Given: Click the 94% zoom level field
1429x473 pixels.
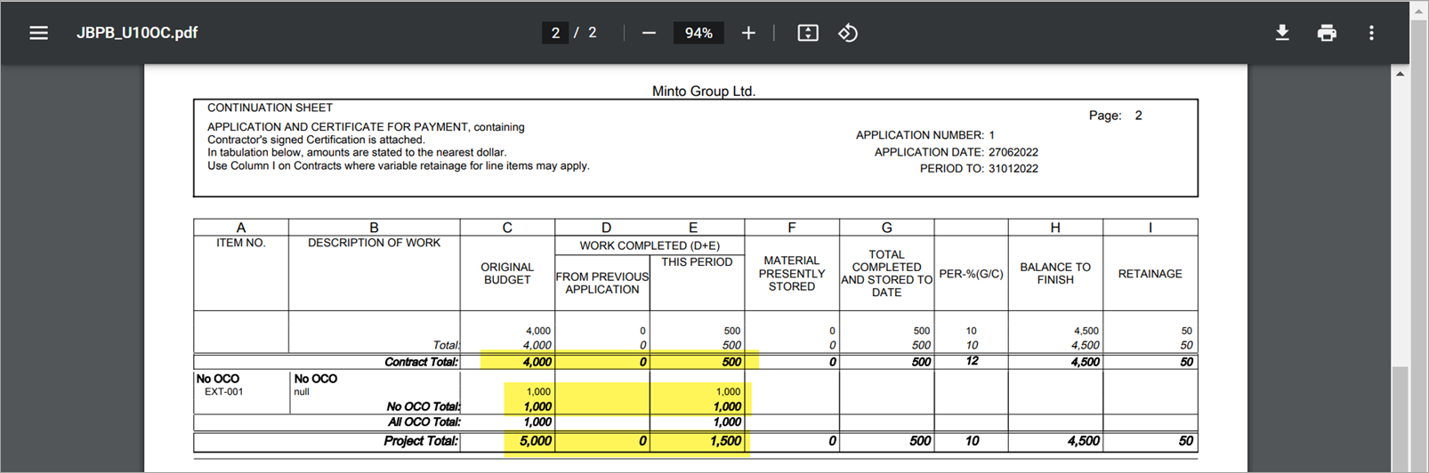Looking at the screenshot, I should tap(698, 33).
